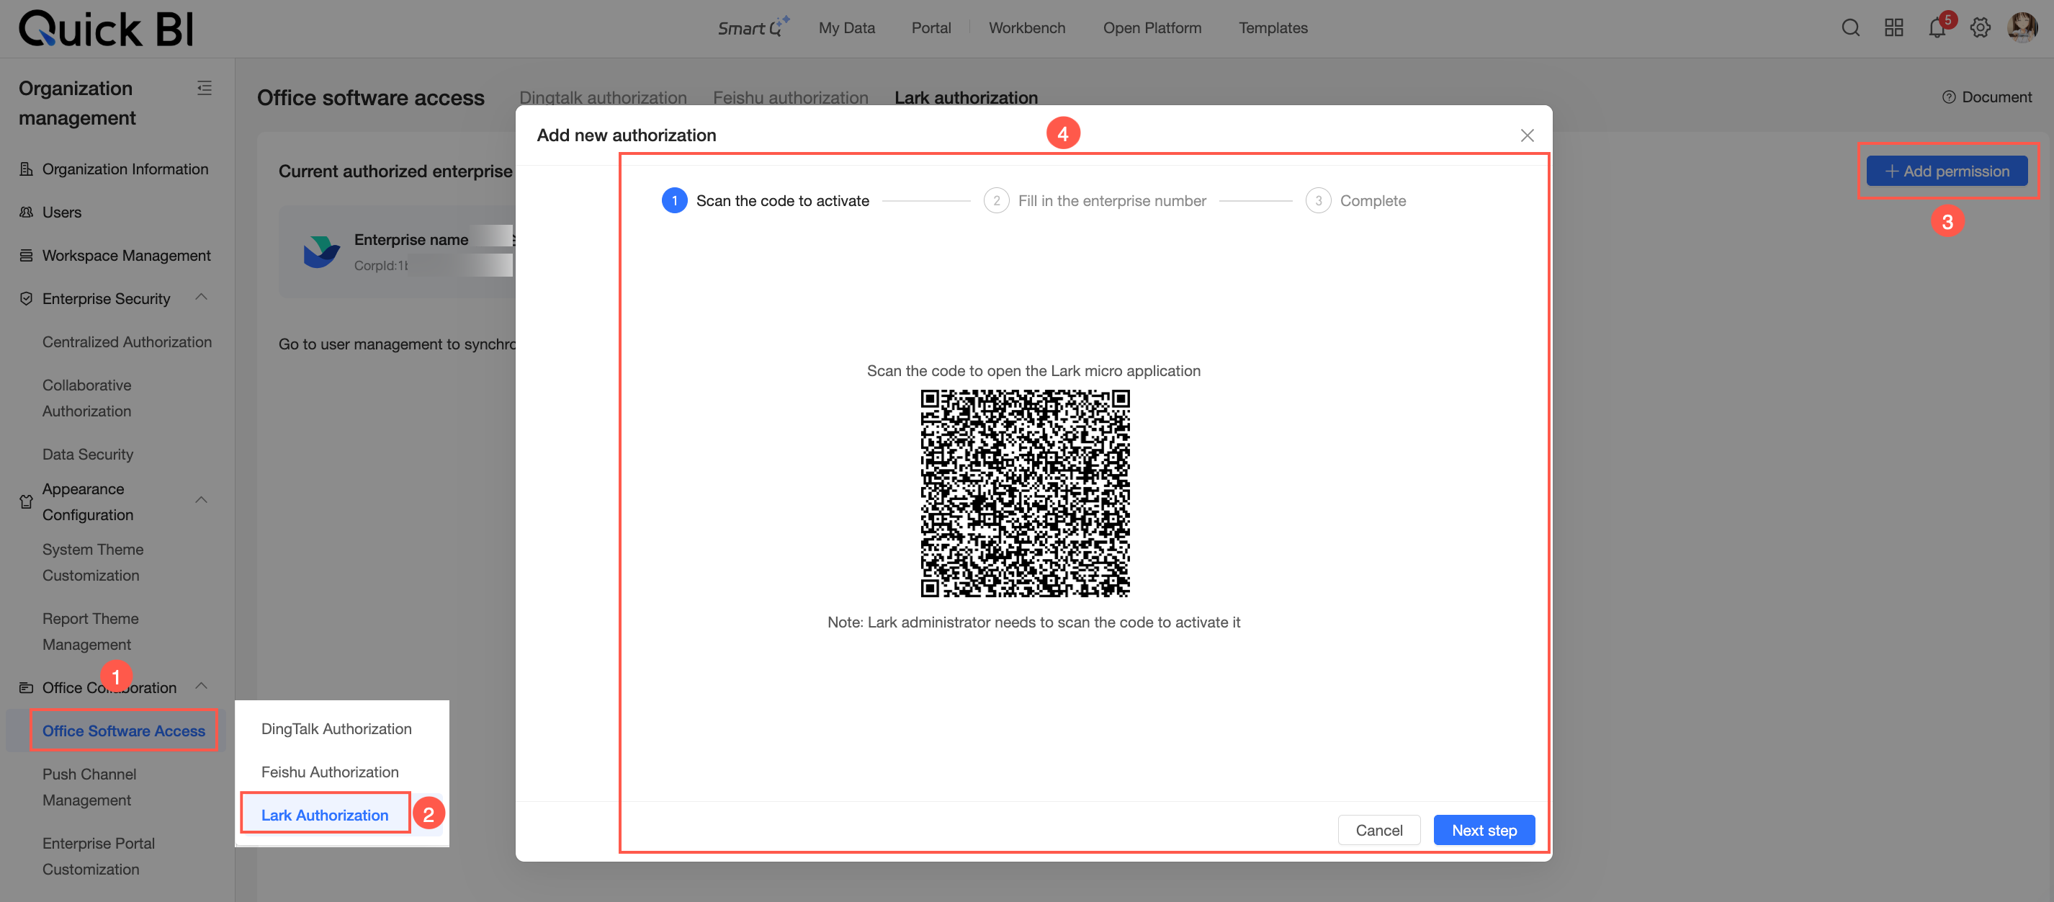Open the Document help link
This screenshot has height=902, width=2054.
pos(1987,97)
